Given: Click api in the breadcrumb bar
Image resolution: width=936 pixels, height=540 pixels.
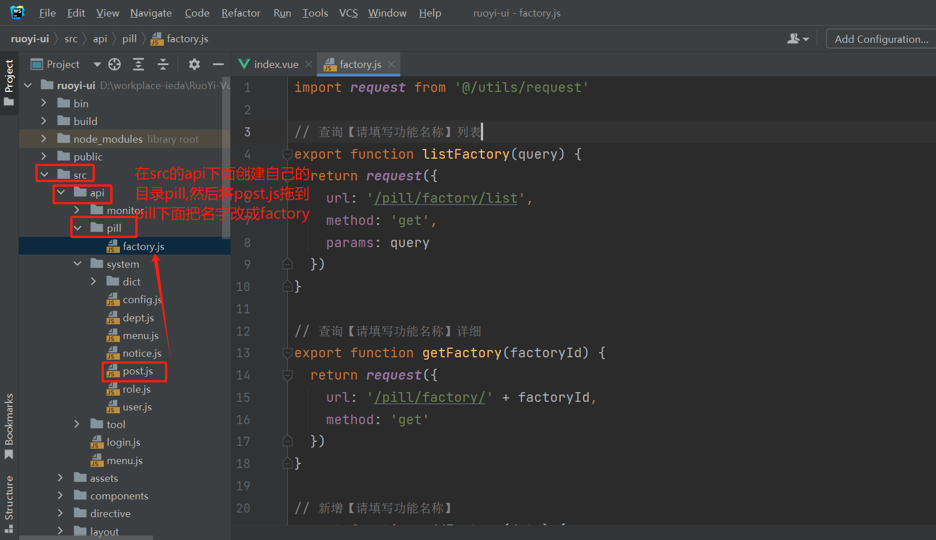Looking at the screenshot, I should 100,39.
